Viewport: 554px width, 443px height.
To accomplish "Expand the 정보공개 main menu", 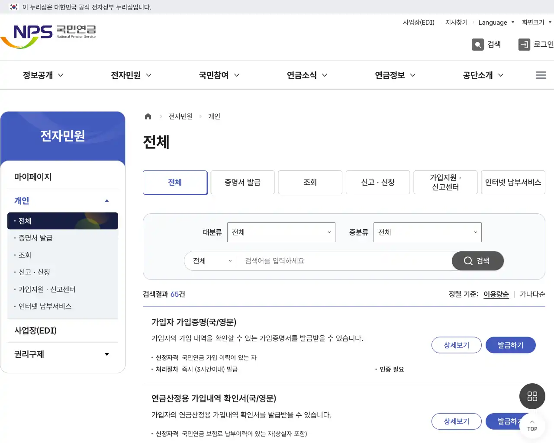I will pyautogui.click(x=43, y=75).
